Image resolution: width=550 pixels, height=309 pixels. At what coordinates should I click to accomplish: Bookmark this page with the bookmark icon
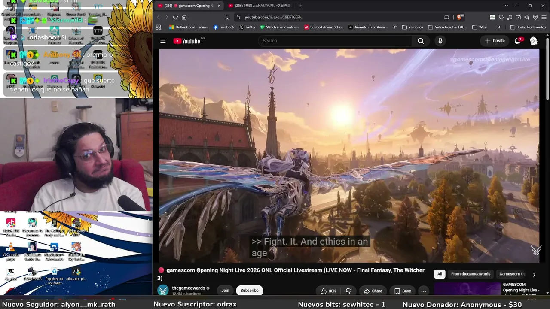pos(227,17)
